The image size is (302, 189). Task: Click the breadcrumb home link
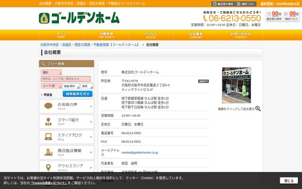90,45
